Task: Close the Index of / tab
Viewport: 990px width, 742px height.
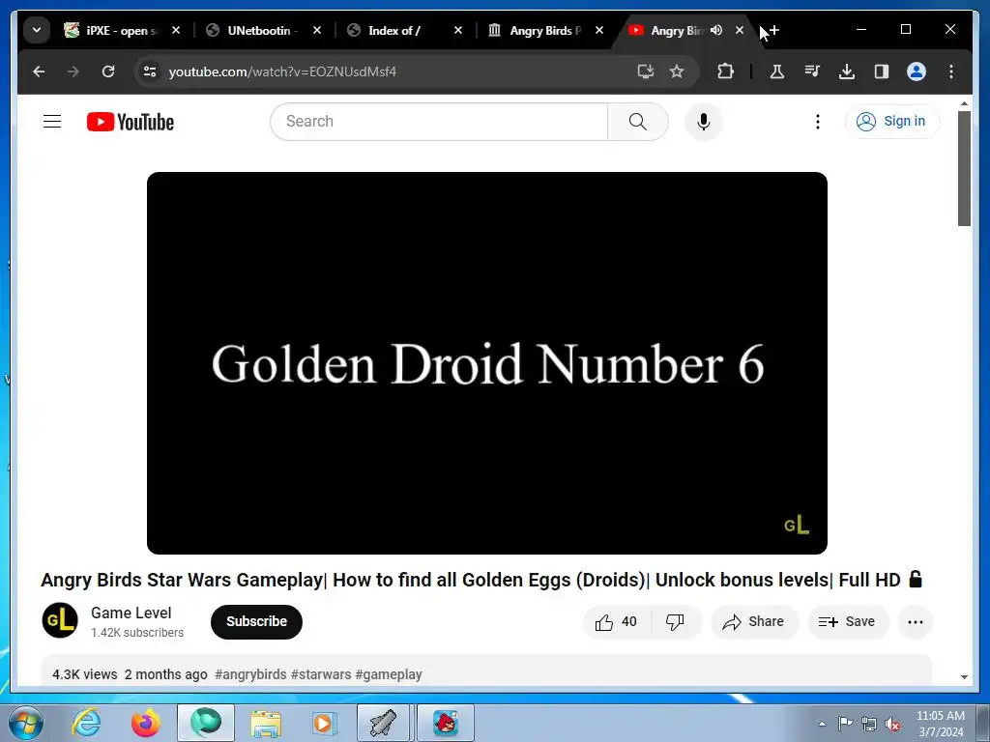Action: point(458,30)
